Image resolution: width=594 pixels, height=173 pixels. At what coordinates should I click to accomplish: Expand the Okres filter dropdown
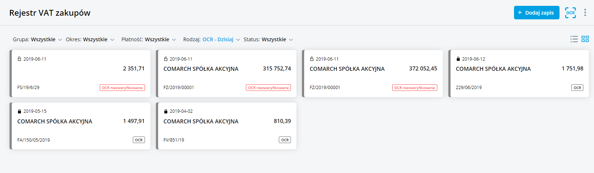90,39
